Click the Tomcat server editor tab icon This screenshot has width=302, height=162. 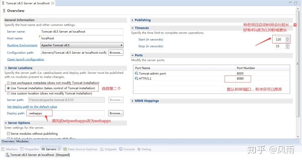click(x=3, y=3)
